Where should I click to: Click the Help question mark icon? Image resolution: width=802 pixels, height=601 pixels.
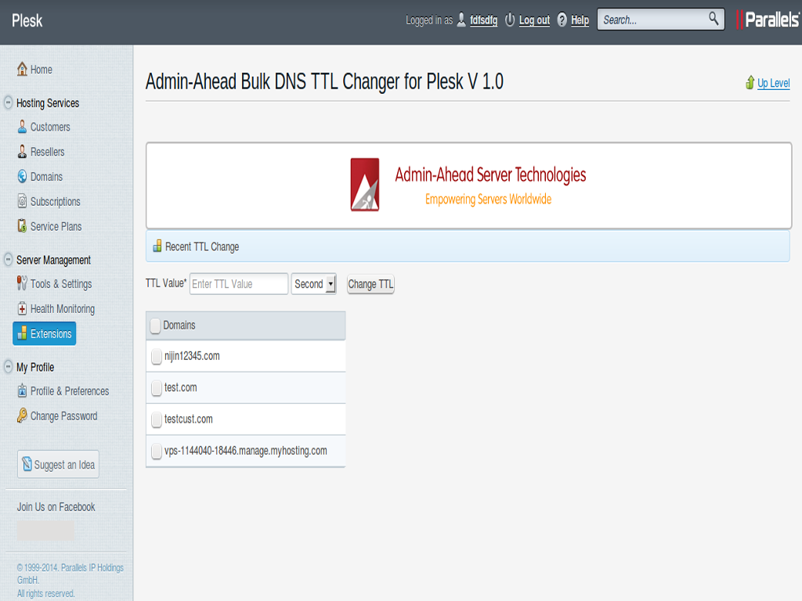(x=562, y=20)
